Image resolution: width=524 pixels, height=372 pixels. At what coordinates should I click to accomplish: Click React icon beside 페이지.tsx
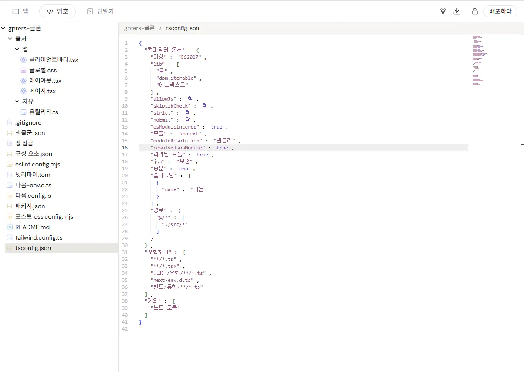24,91
